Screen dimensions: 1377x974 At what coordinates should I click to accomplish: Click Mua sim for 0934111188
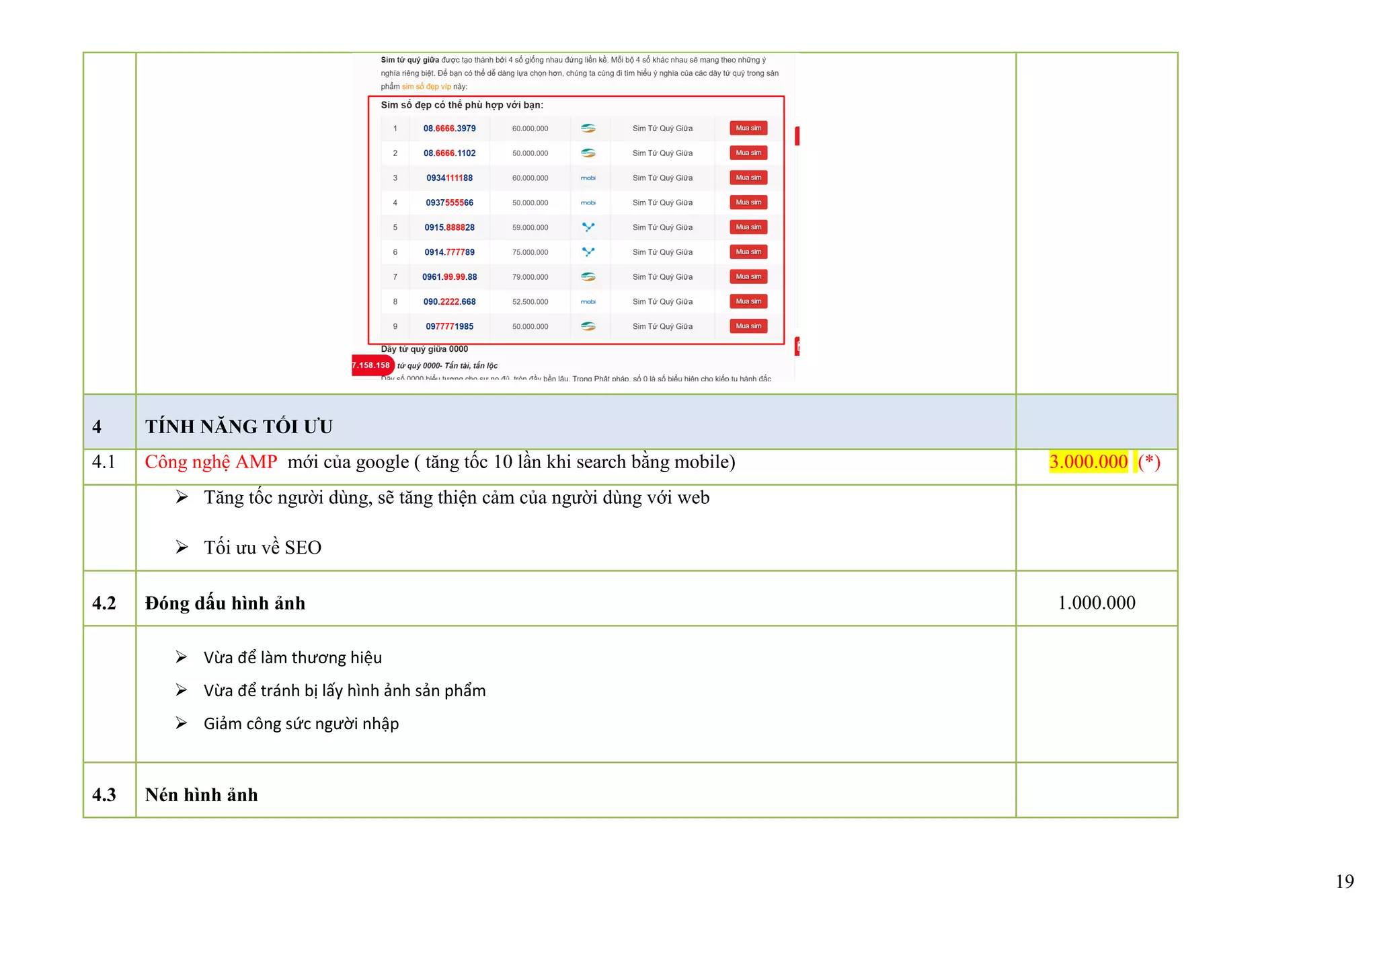(x=748, y=178)
